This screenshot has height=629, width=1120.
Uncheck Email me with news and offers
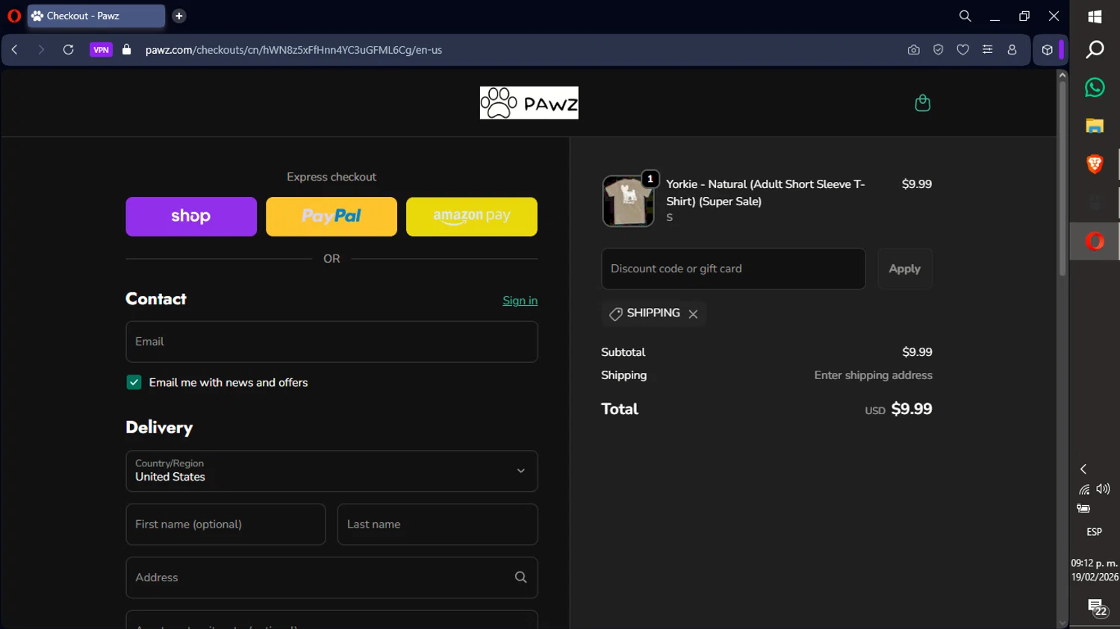[x=134, y=382]
